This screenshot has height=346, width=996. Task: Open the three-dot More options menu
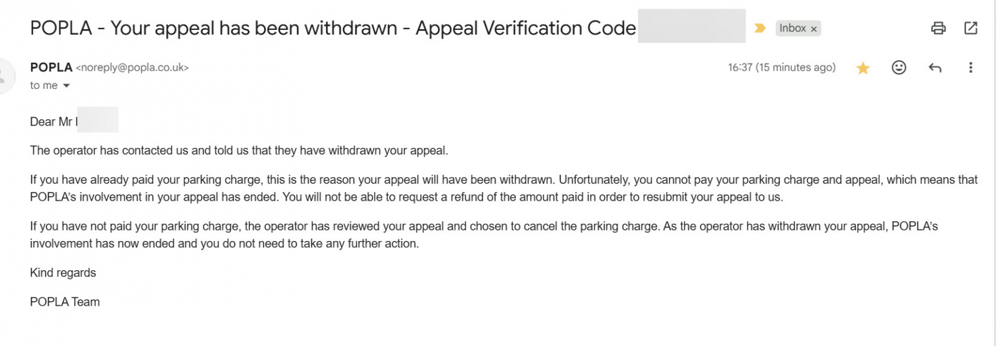point(970,67)
